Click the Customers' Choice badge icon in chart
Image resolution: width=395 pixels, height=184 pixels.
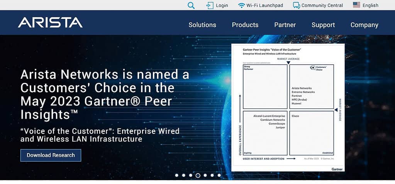coord(313,68)
